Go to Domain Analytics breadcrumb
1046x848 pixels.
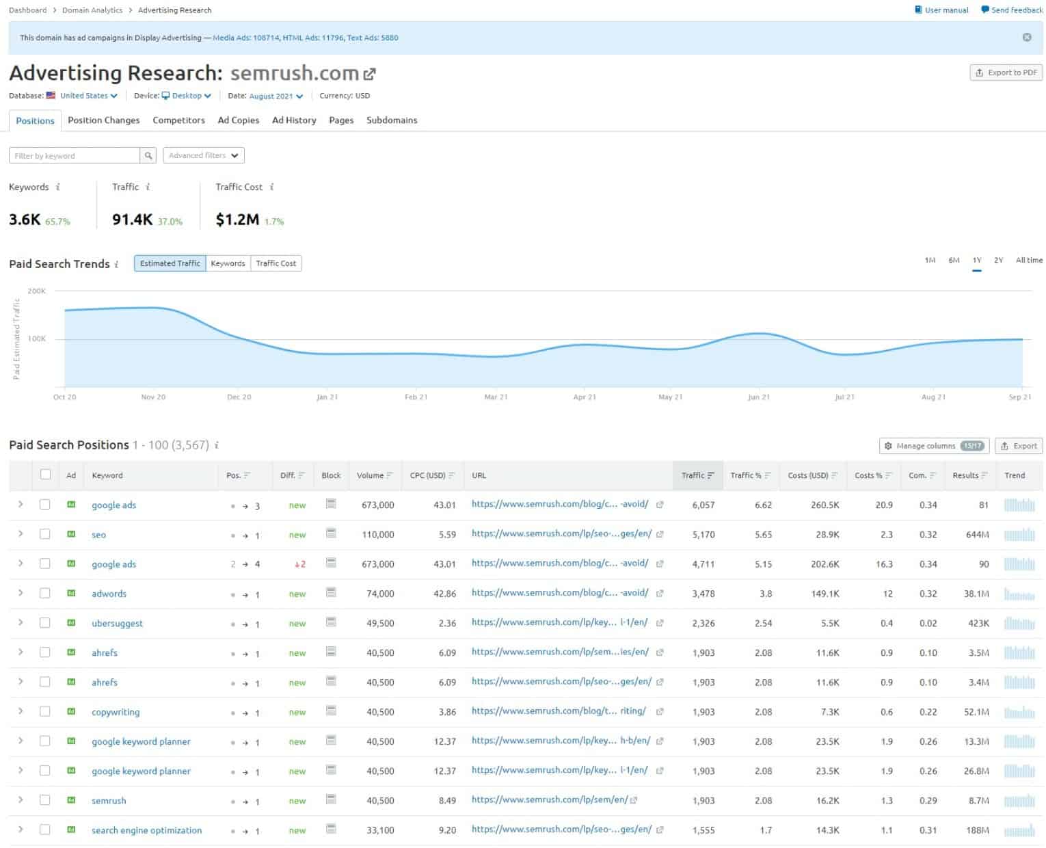[92, 10]
